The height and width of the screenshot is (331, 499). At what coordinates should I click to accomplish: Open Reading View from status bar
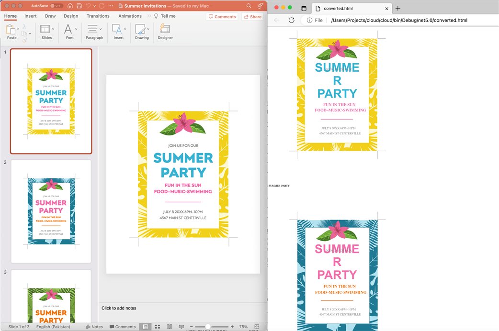(169, 327)
